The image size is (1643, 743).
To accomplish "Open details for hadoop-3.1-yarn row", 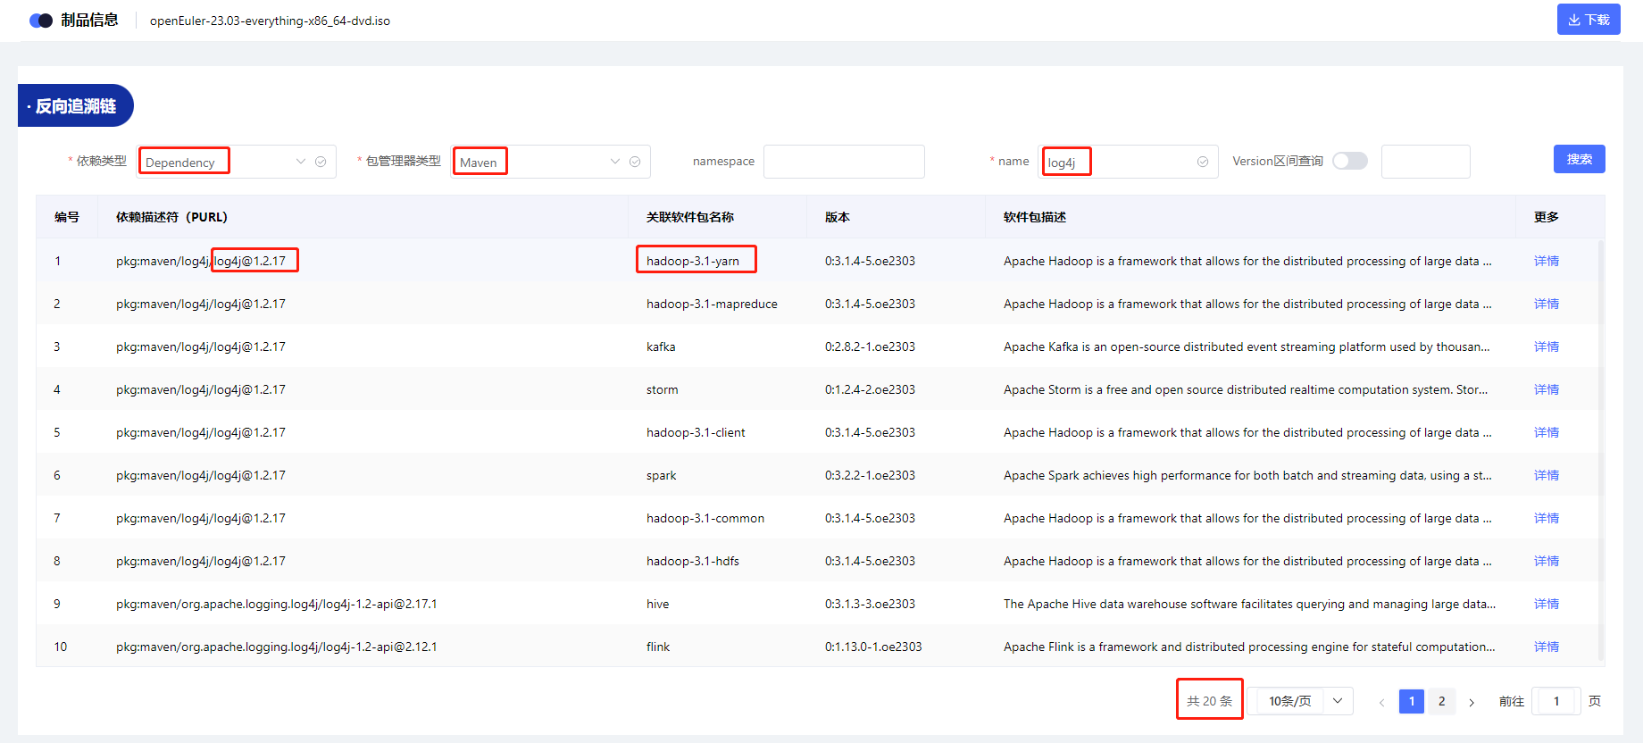I will 1546,261.
